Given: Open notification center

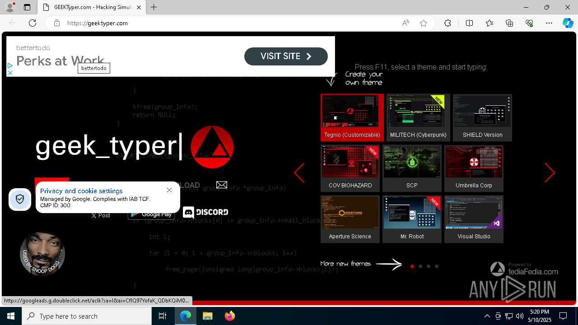Looking at the screenshot, I should pyautogui.click(x=563, y=316).
